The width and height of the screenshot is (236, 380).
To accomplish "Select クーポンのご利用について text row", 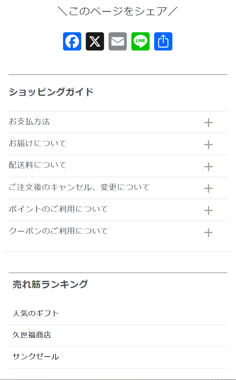I will (x=58, y=231).
